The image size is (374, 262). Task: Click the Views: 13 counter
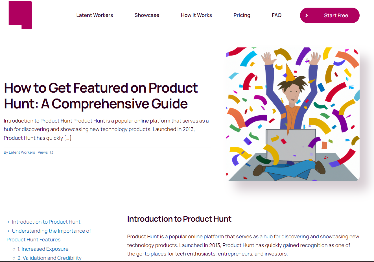[x=45, y=152]
